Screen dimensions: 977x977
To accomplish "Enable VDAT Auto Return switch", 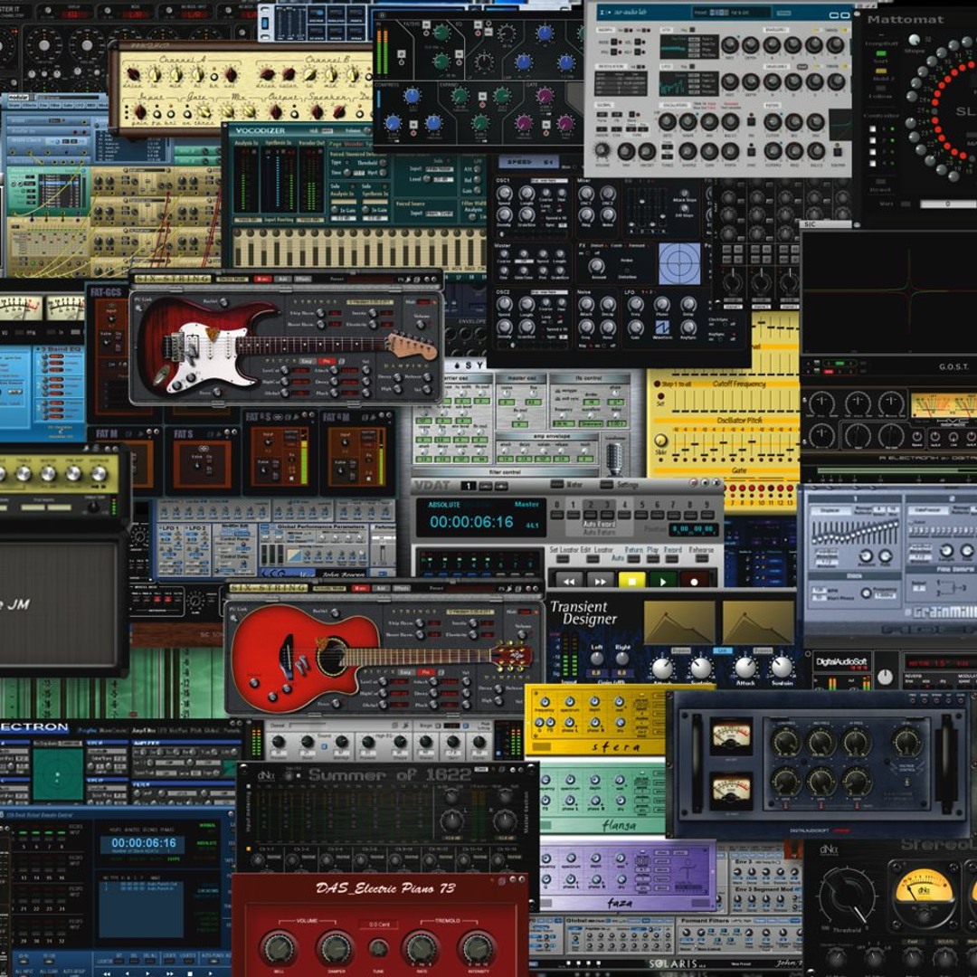I will point(633,560).
